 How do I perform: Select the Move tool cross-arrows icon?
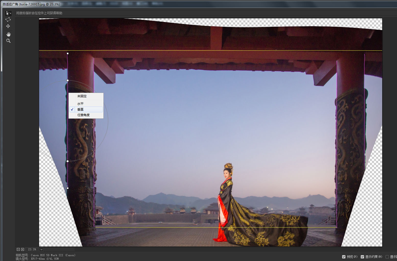8,26
